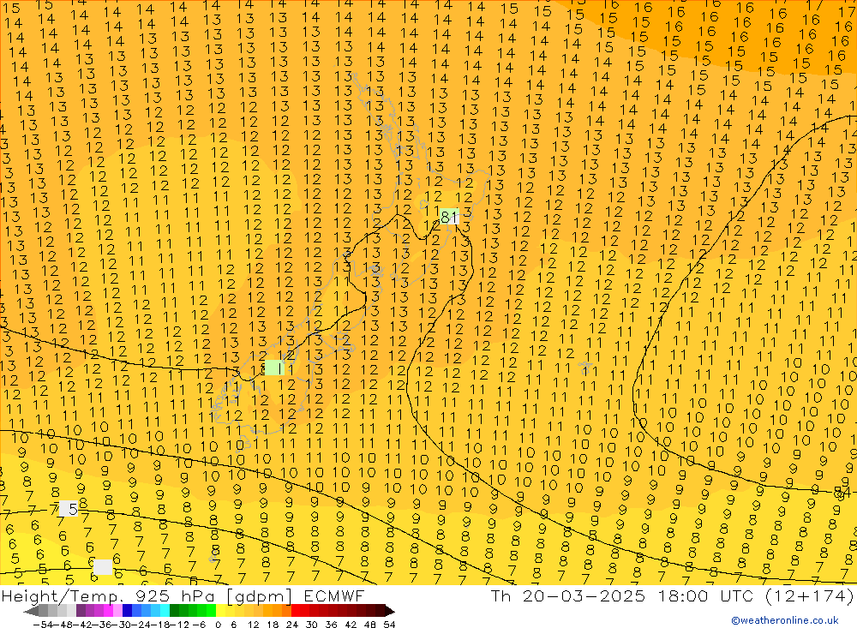
Task: Click the 30 label on the color scale
Action: [312, 625]
